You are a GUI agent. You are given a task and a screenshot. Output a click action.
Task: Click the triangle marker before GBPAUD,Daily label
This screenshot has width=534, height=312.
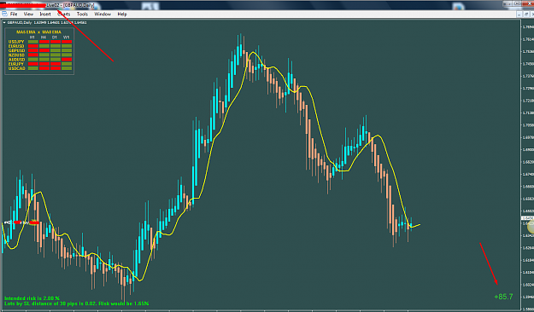click(x=4, y=22)
